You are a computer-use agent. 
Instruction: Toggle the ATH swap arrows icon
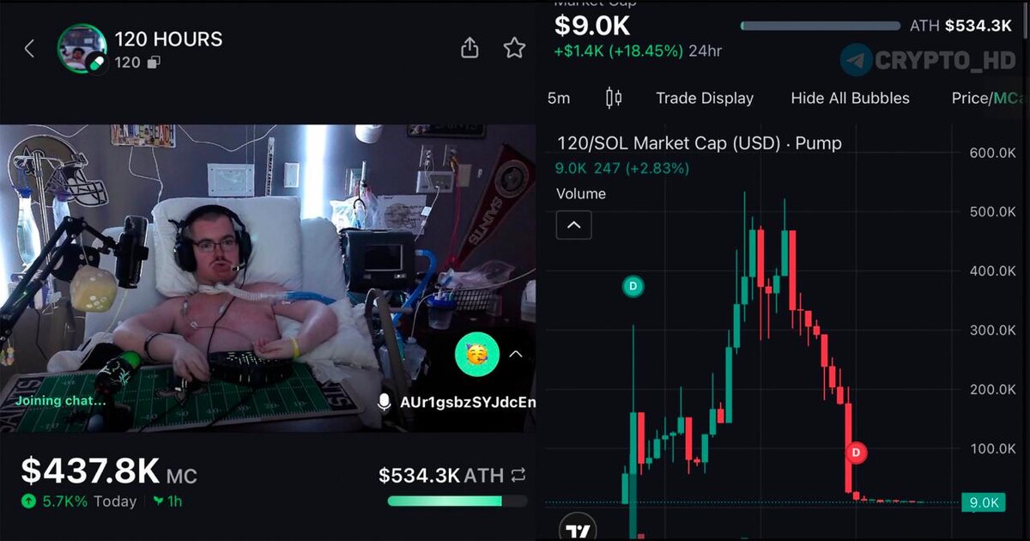(x=518, y=475)
